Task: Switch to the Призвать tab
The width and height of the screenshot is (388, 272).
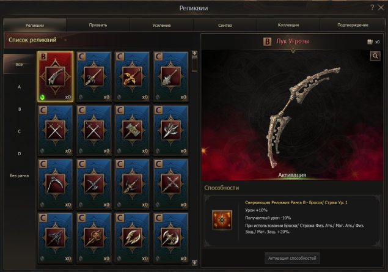Action: (x=98, y=25)
